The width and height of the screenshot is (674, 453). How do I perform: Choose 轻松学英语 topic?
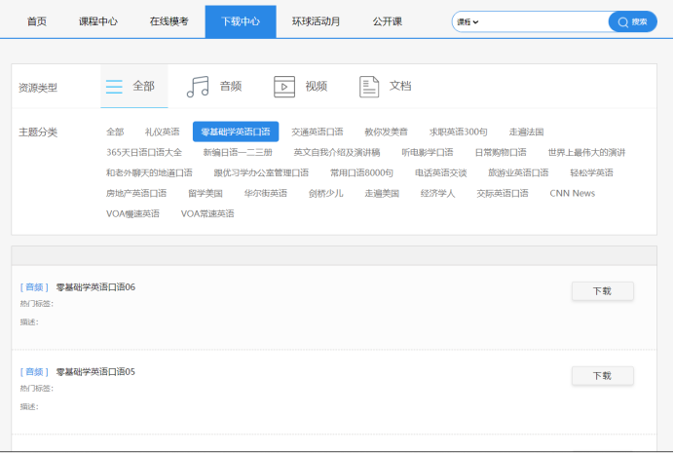pyautogui.click(x=591, y=172)
